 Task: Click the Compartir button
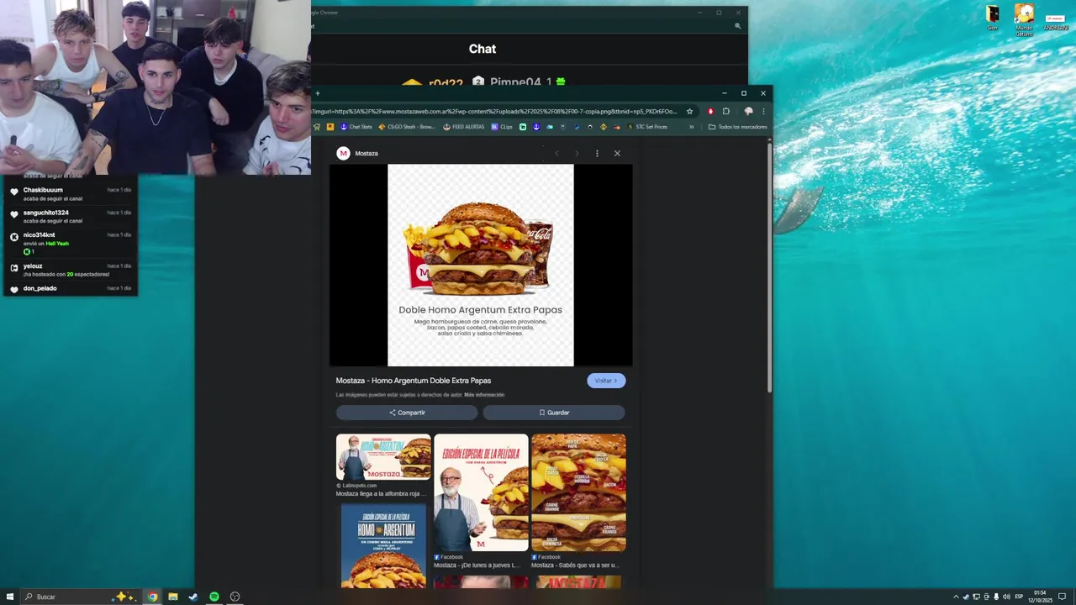coord(407,413)
